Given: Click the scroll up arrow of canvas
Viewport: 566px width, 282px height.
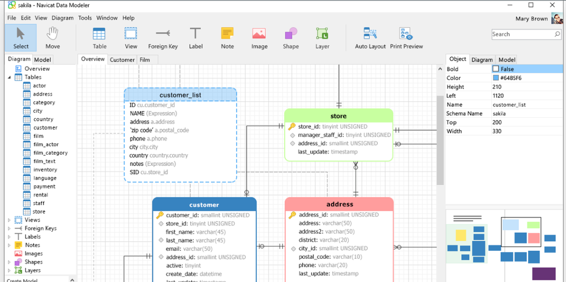Looking at the screenshot, I should (440, 69).
